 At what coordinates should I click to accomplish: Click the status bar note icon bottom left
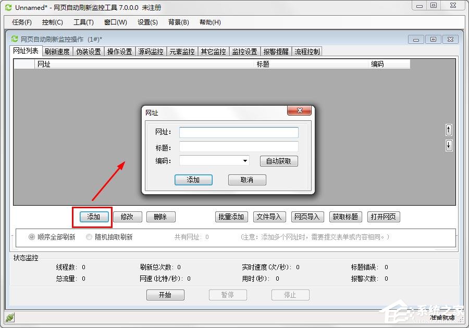(8, 317)
